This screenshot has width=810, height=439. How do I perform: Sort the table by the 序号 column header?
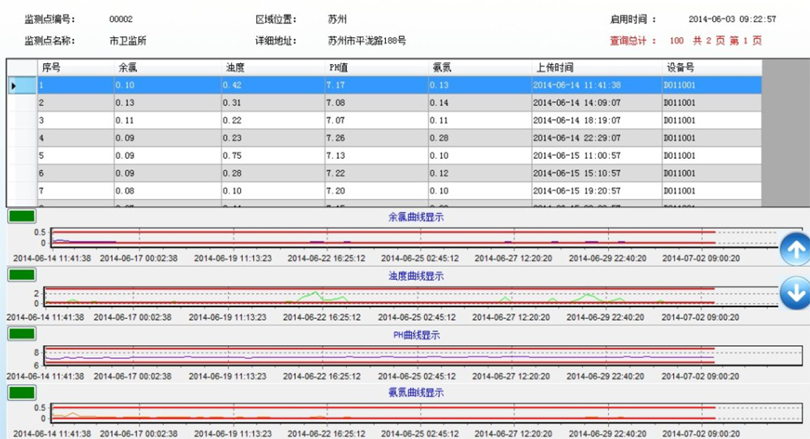tap(75, 68)
